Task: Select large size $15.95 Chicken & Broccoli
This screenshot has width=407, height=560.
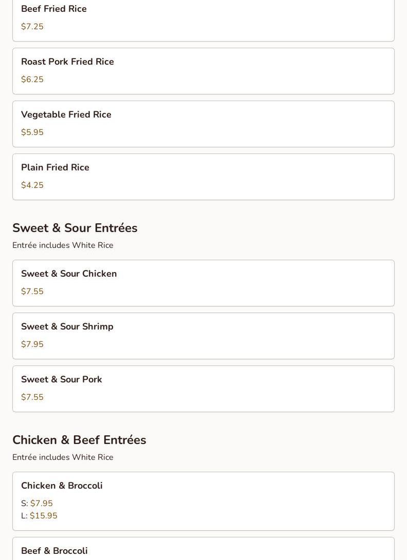Action: tap(39, 515)
